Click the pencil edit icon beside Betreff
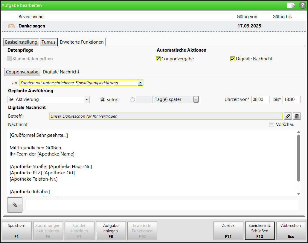This screenshot has width=308, height=243. pyautogui.click(x=287, y=116)
